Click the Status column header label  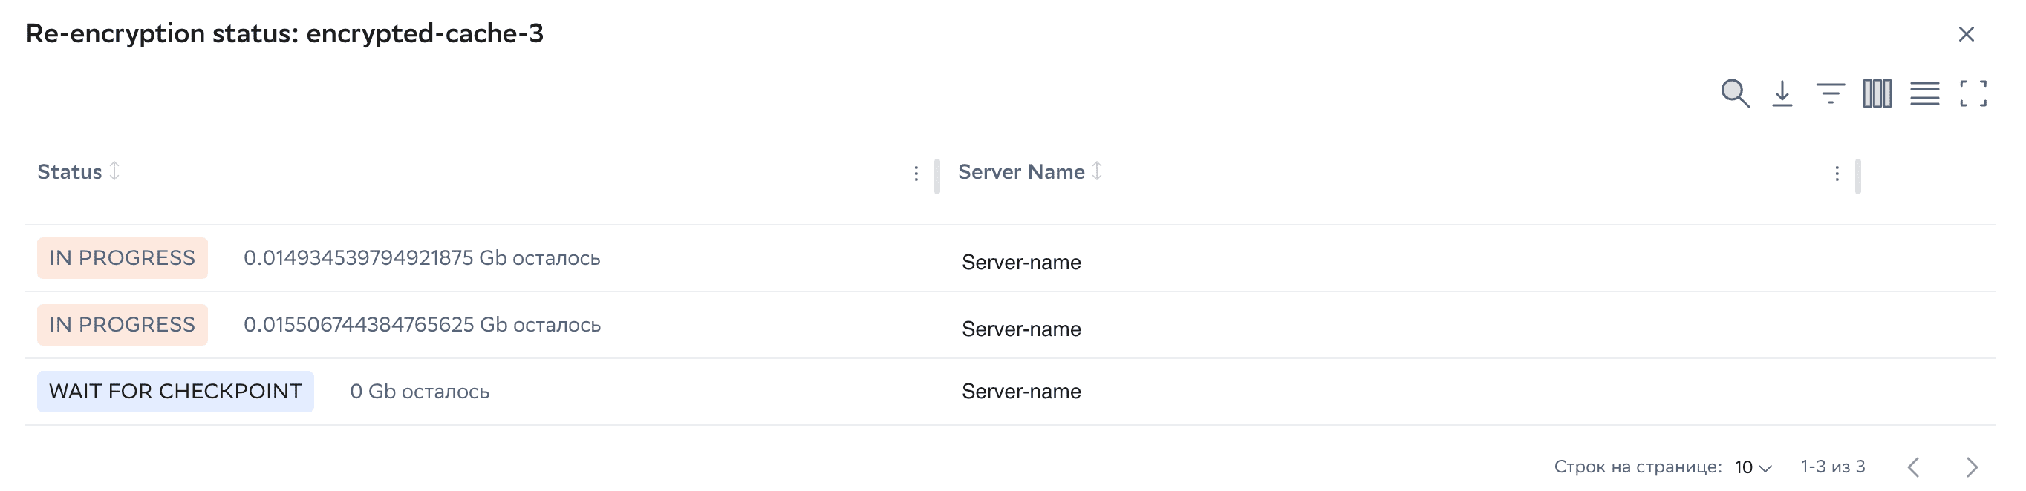(x=69, y=172)
